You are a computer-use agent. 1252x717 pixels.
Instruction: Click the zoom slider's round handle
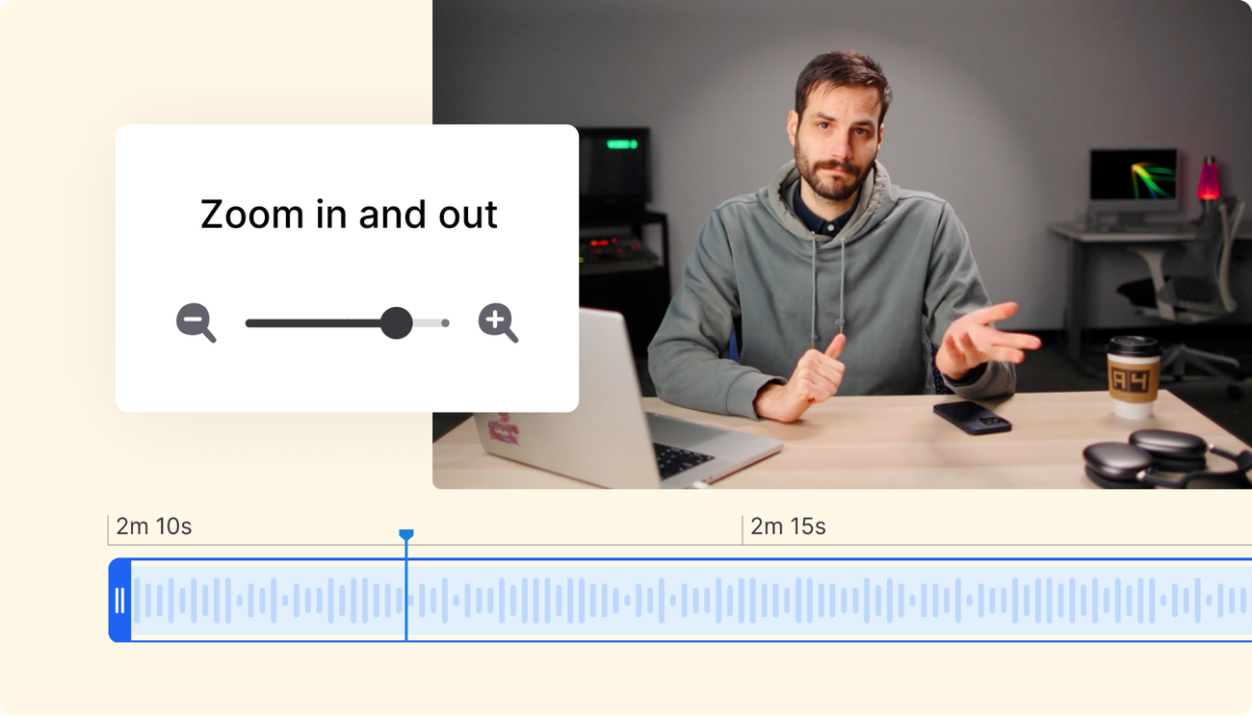[396, 323]
